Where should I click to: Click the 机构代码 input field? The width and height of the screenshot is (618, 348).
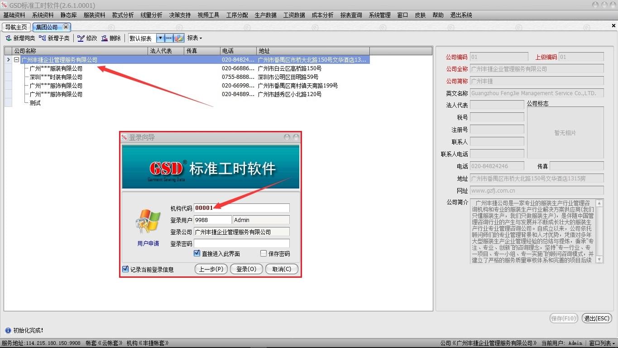pos(241,208)
